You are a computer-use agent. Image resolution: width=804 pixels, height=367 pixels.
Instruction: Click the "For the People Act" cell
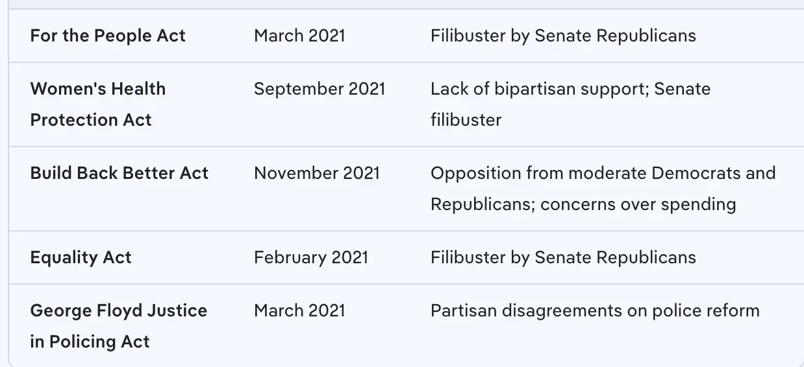tap(108, 36)
